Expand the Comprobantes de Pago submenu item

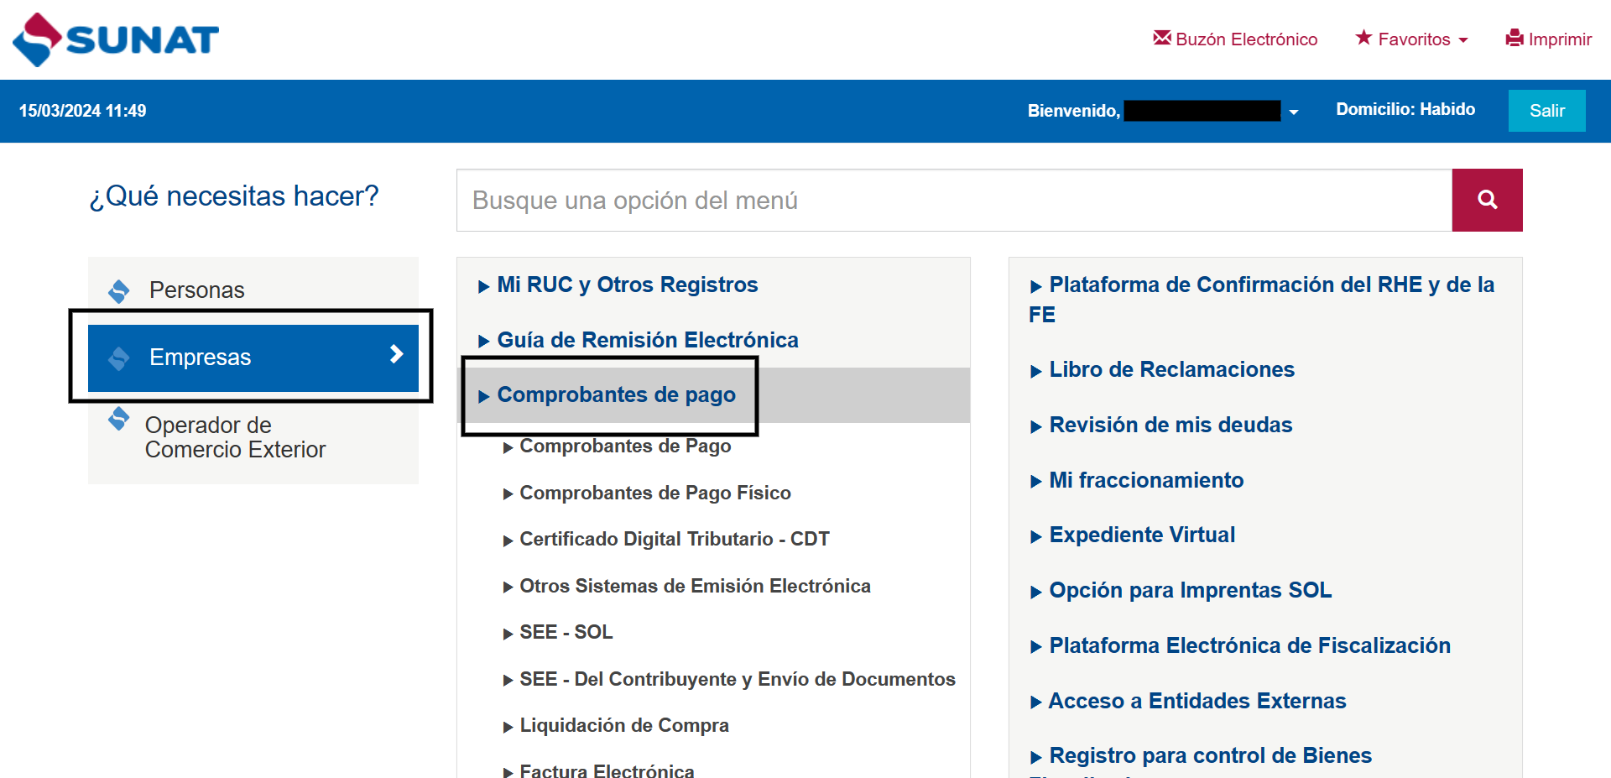[x=618, y=446]
